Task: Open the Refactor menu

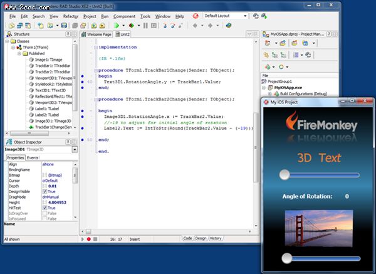Action: click(x=71, y=15)
